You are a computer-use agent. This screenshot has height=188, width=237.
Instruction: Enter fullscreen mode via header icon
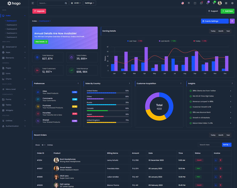[x=195, y=3]
